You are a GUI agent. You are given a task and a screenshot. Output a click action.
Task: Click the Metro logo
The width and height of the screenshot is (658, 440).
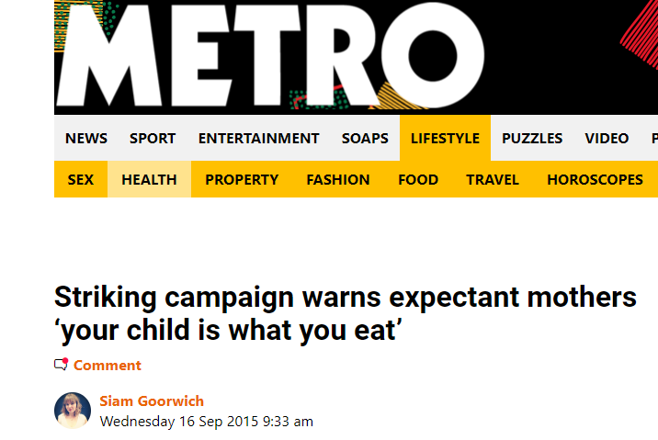(x=268, y=55)
